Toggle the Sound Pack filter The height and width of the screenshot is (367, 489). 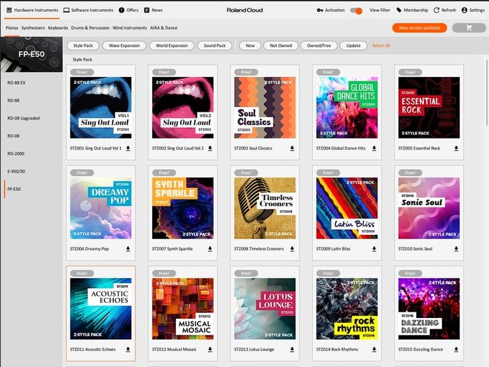point(214,45)
